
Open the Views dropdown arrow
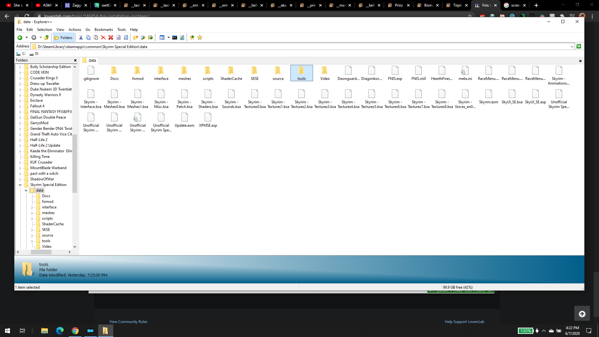coord(168,38)
